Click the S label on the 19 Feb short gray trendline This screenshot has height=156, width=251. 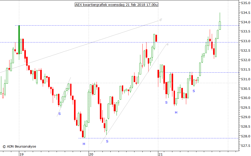(59, 114)
